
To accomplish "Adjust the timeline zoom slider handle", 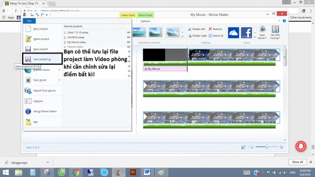I will pyautogui.click(x=267, y=147).
